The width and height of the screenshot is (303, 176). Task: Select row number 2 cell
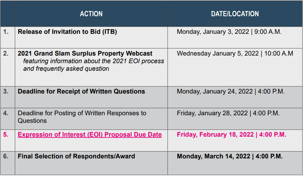[6, 53]
